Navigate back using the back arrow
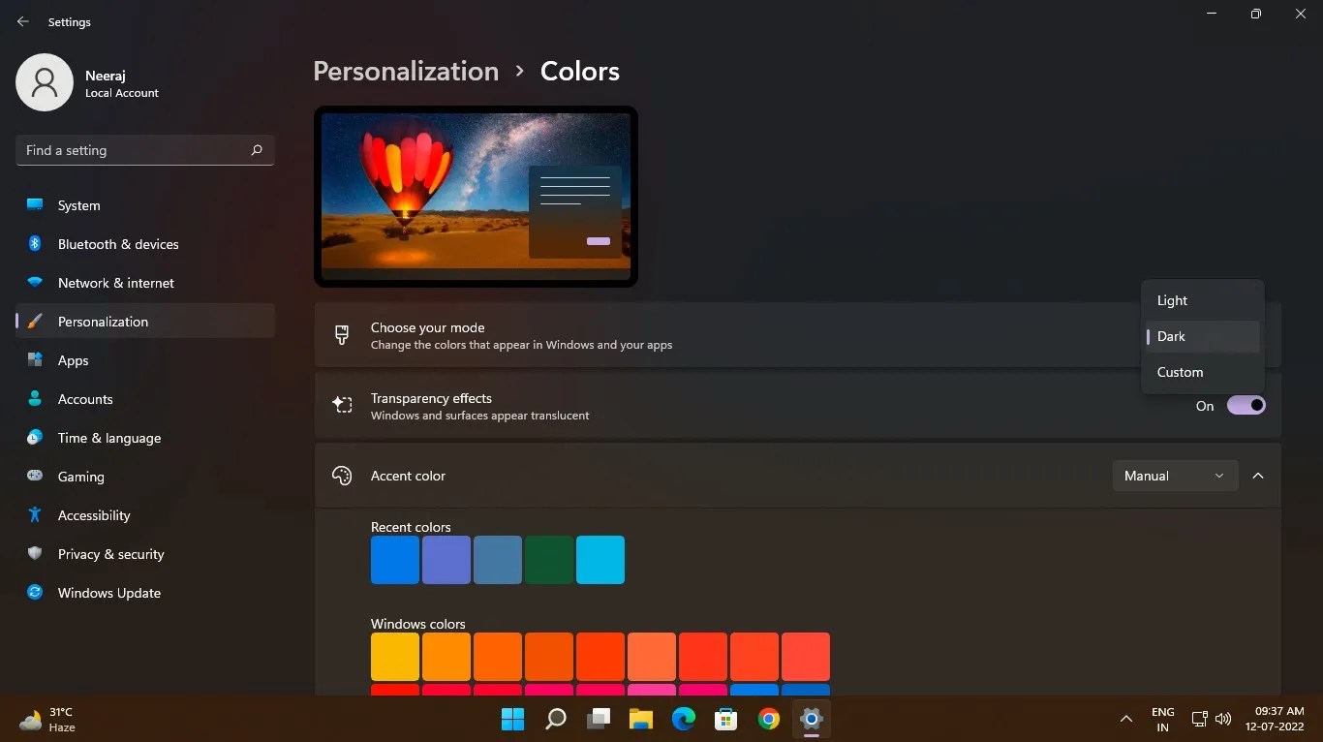Image resolution: width=1323 pixels, height=742 pixels. tap(23, 21)
